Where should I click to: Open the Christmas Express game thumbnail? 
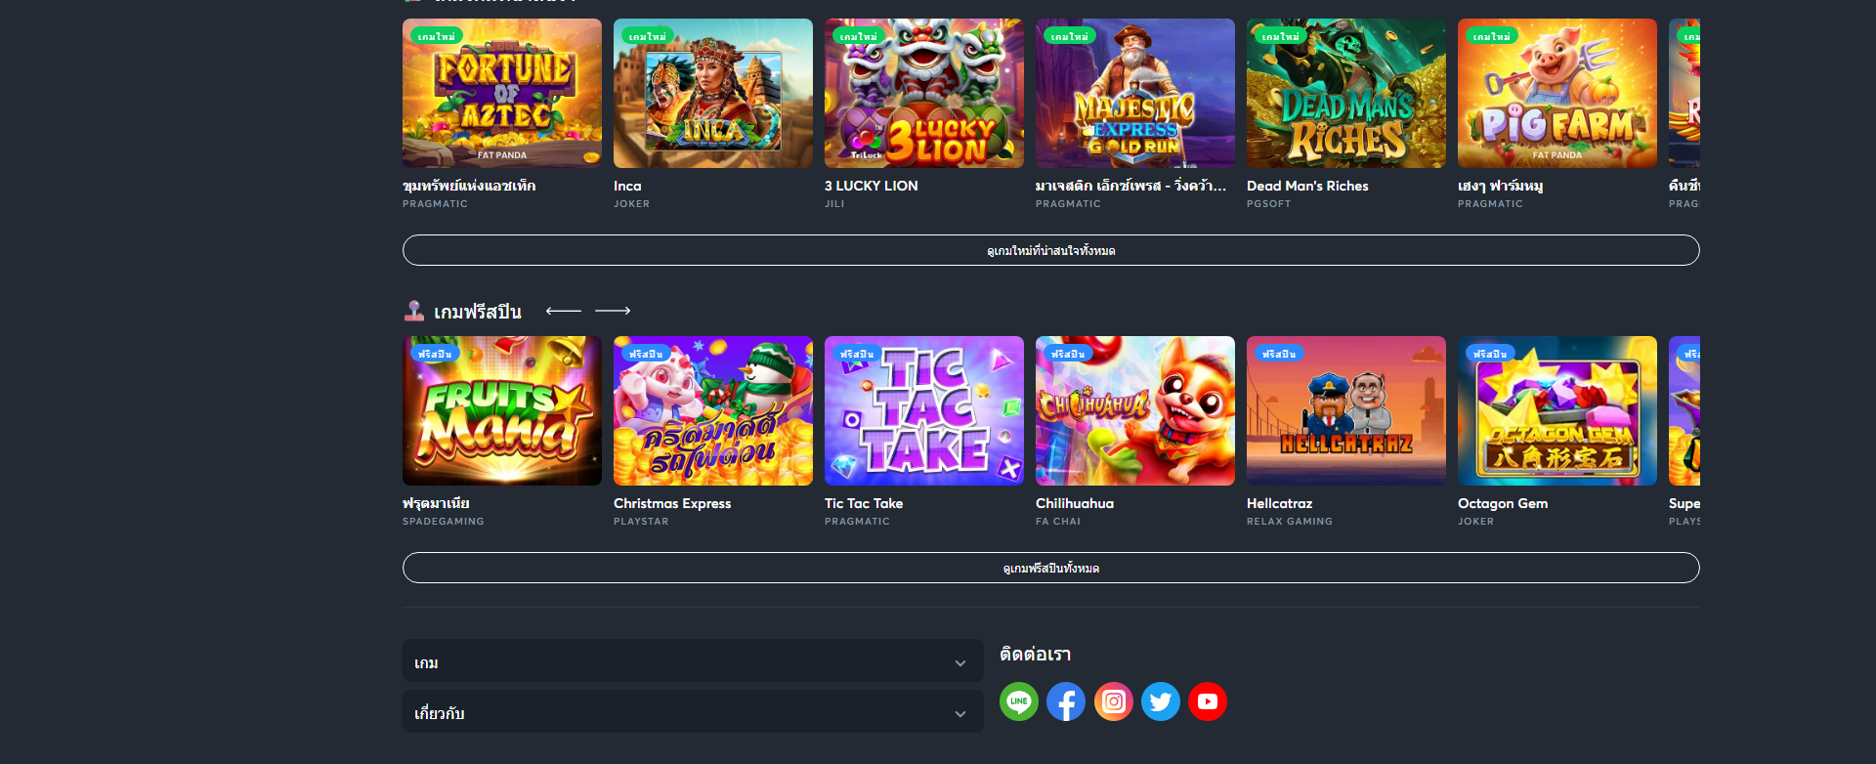click(713, 410)
